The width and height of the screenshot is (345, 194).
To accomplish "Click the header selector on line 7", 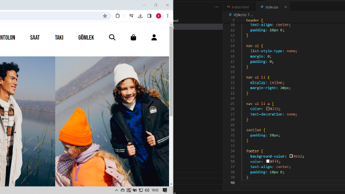I will 255,20.
